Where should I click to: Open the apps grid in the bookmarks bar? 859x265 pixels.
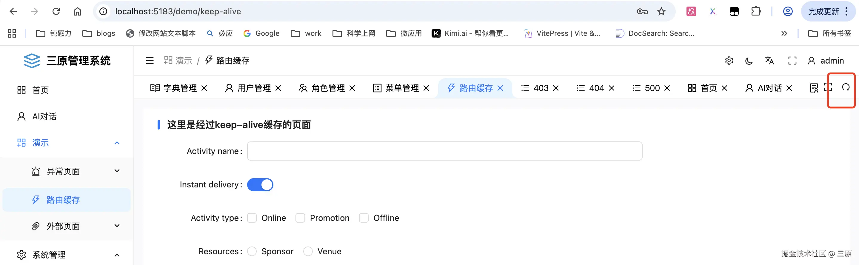click(x=12, y=33)
